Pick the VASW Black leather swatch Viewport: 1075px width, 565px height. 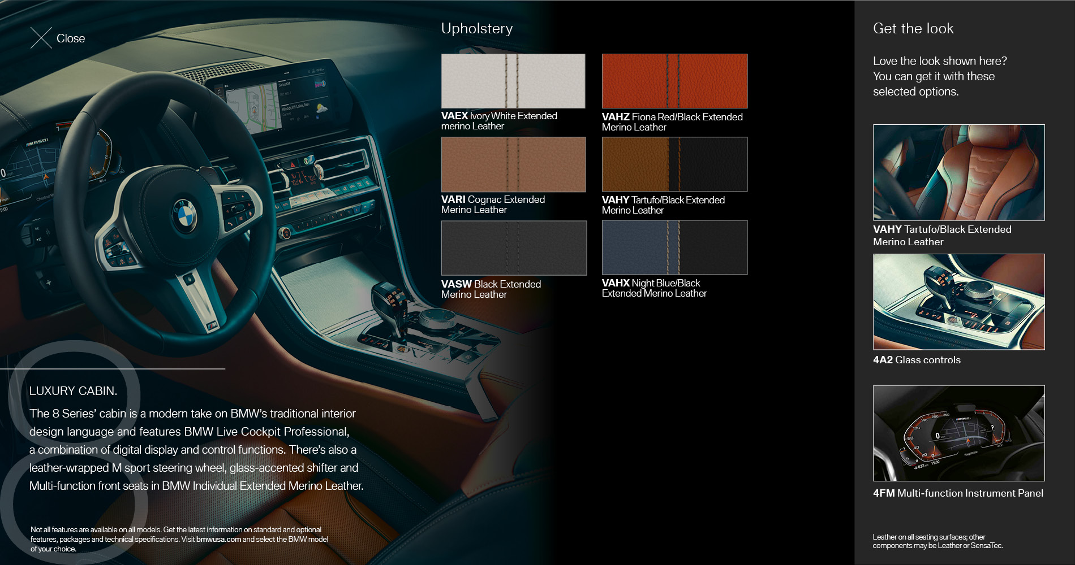click(514, 248)
